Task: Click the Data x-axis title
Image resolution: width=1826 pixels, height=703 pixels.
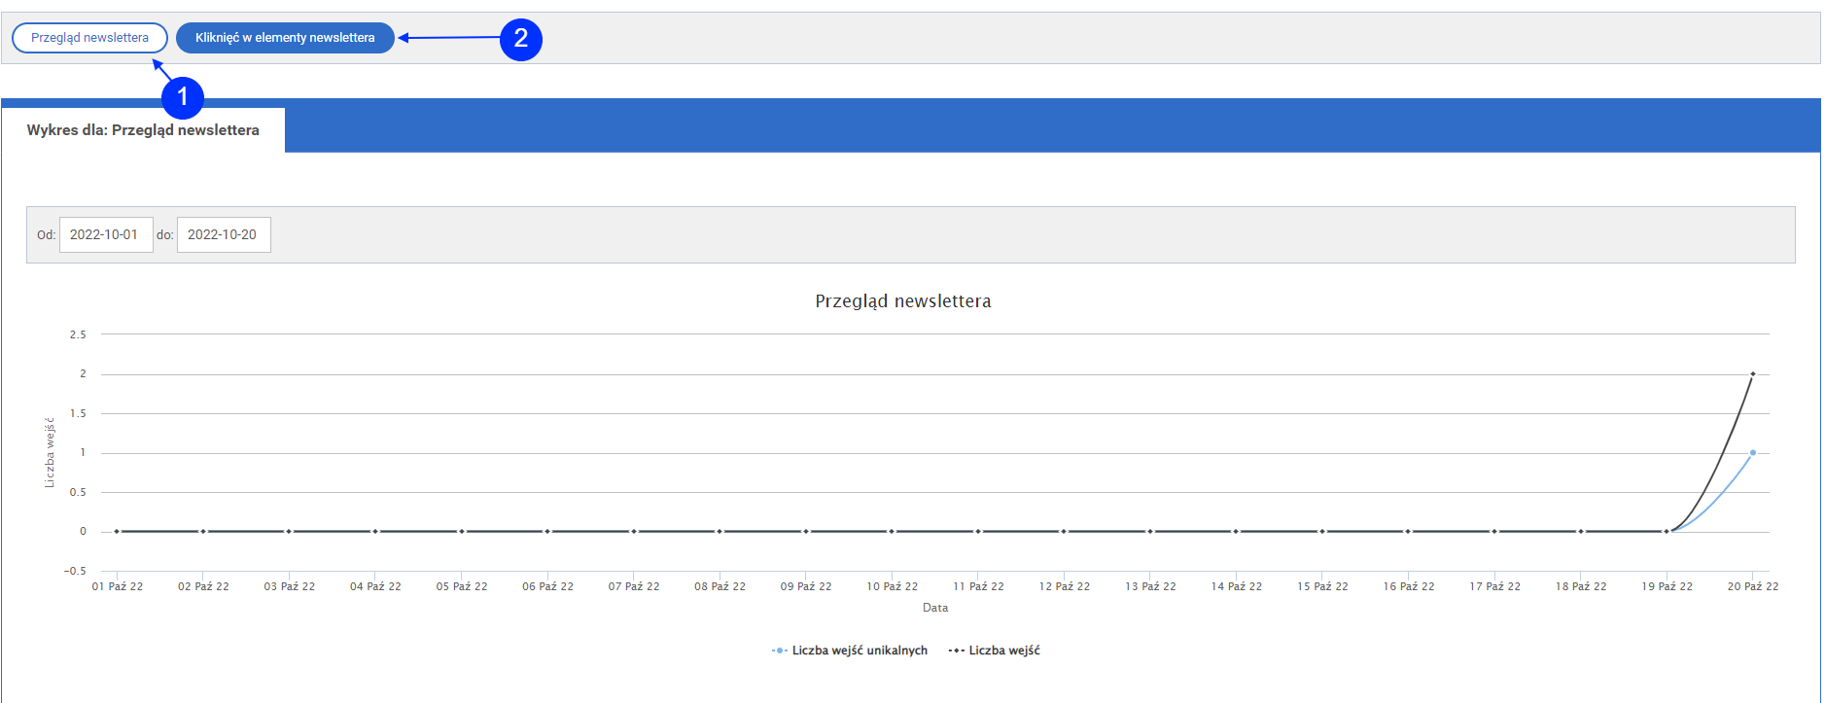Action: (935, 608)
